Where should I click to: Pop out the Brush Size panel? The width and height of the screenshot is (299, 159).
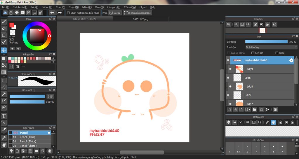click(x=293, y=140)
